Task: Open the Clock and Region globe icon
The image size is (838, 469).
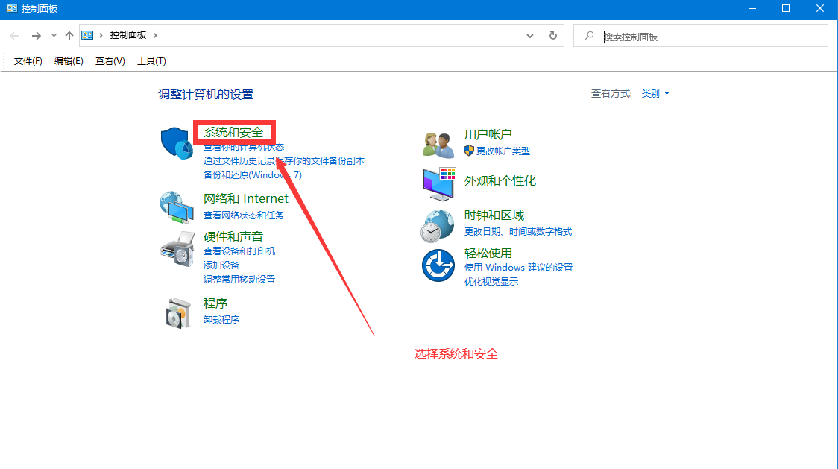Action: [437, 226]
